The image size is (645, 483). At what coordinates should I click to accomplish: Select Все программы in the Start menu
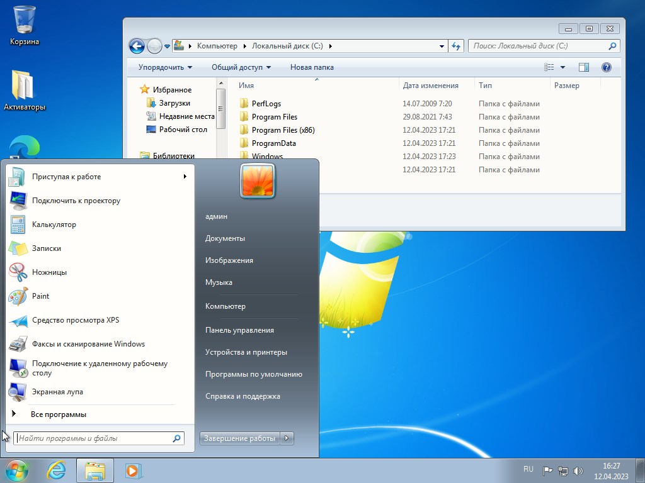58,414
